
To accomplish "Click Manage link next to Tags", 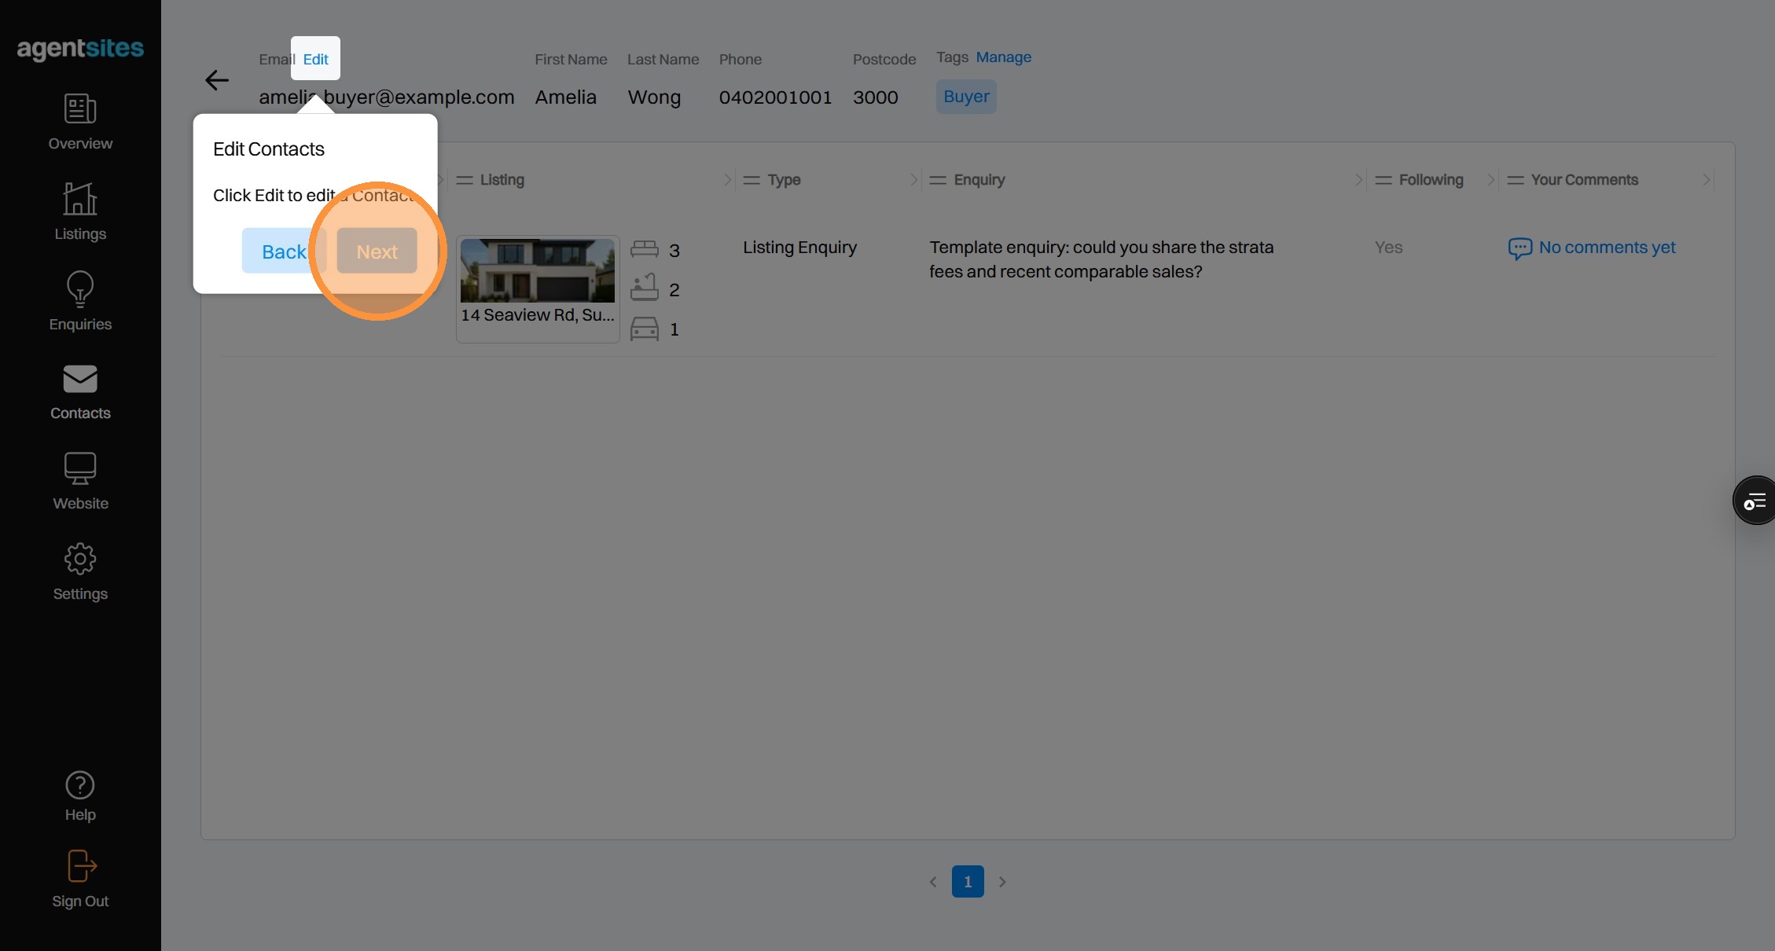I will click(1003, 57).
